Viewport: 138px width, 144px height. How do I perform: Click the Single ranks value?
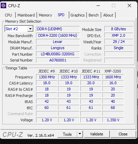tap(118, 48)
